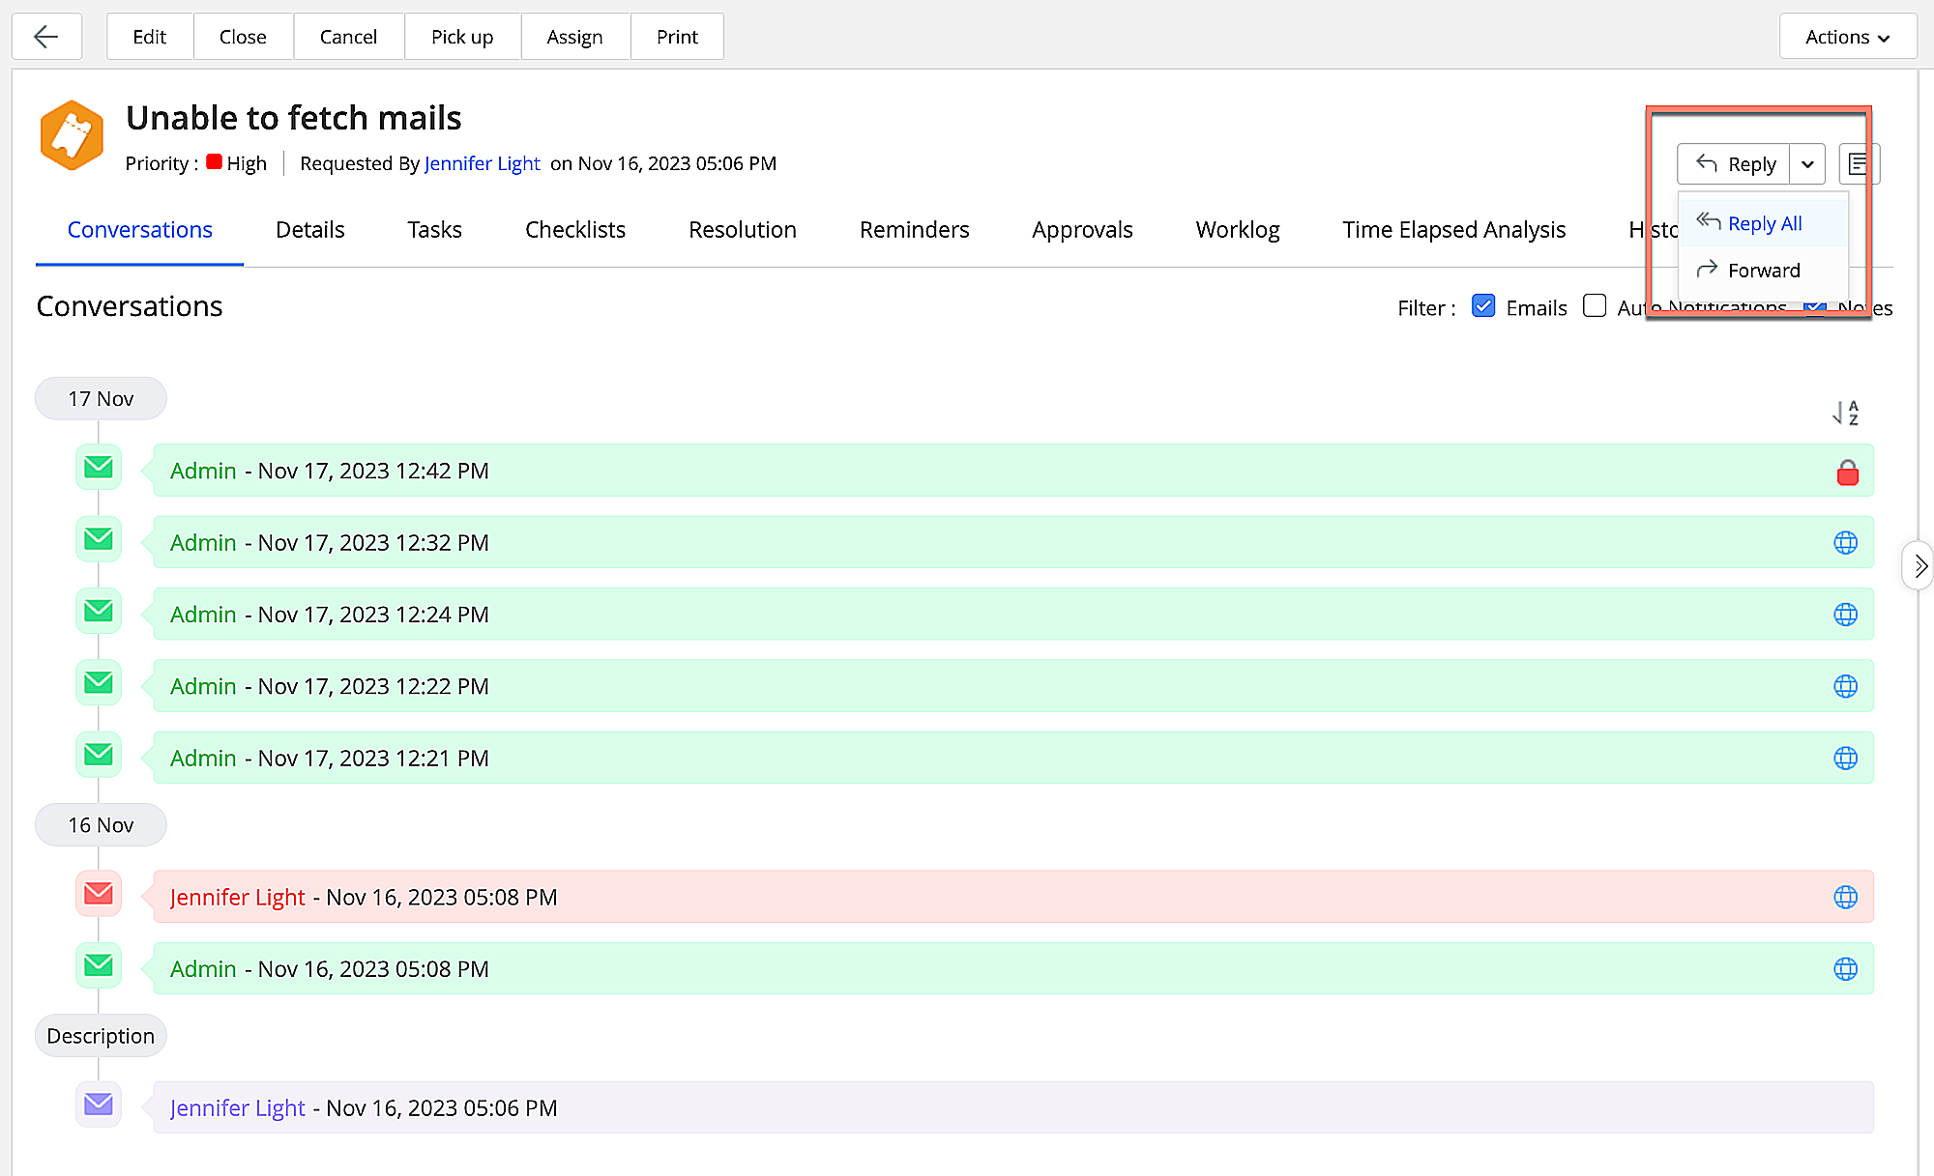
Task: Uncheck the Emails filter checkbox
Action: [1482, 306]
